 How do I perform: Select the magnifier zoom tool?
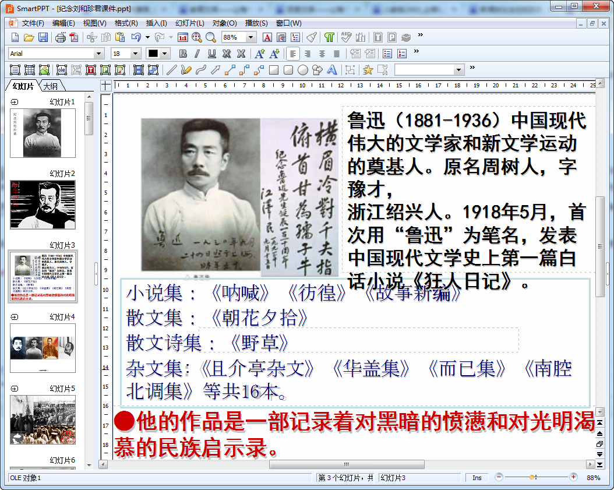click(x=211, y=38)
